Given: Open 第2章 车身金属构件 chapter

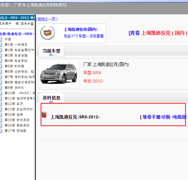Looking at the screenshot, I should (20, 50).
